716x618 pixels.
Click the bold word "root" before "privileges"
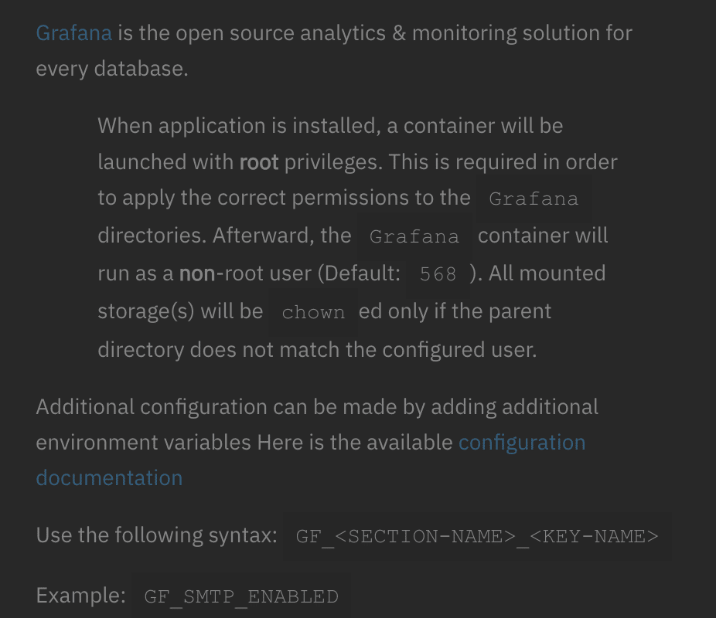[259, 162]
